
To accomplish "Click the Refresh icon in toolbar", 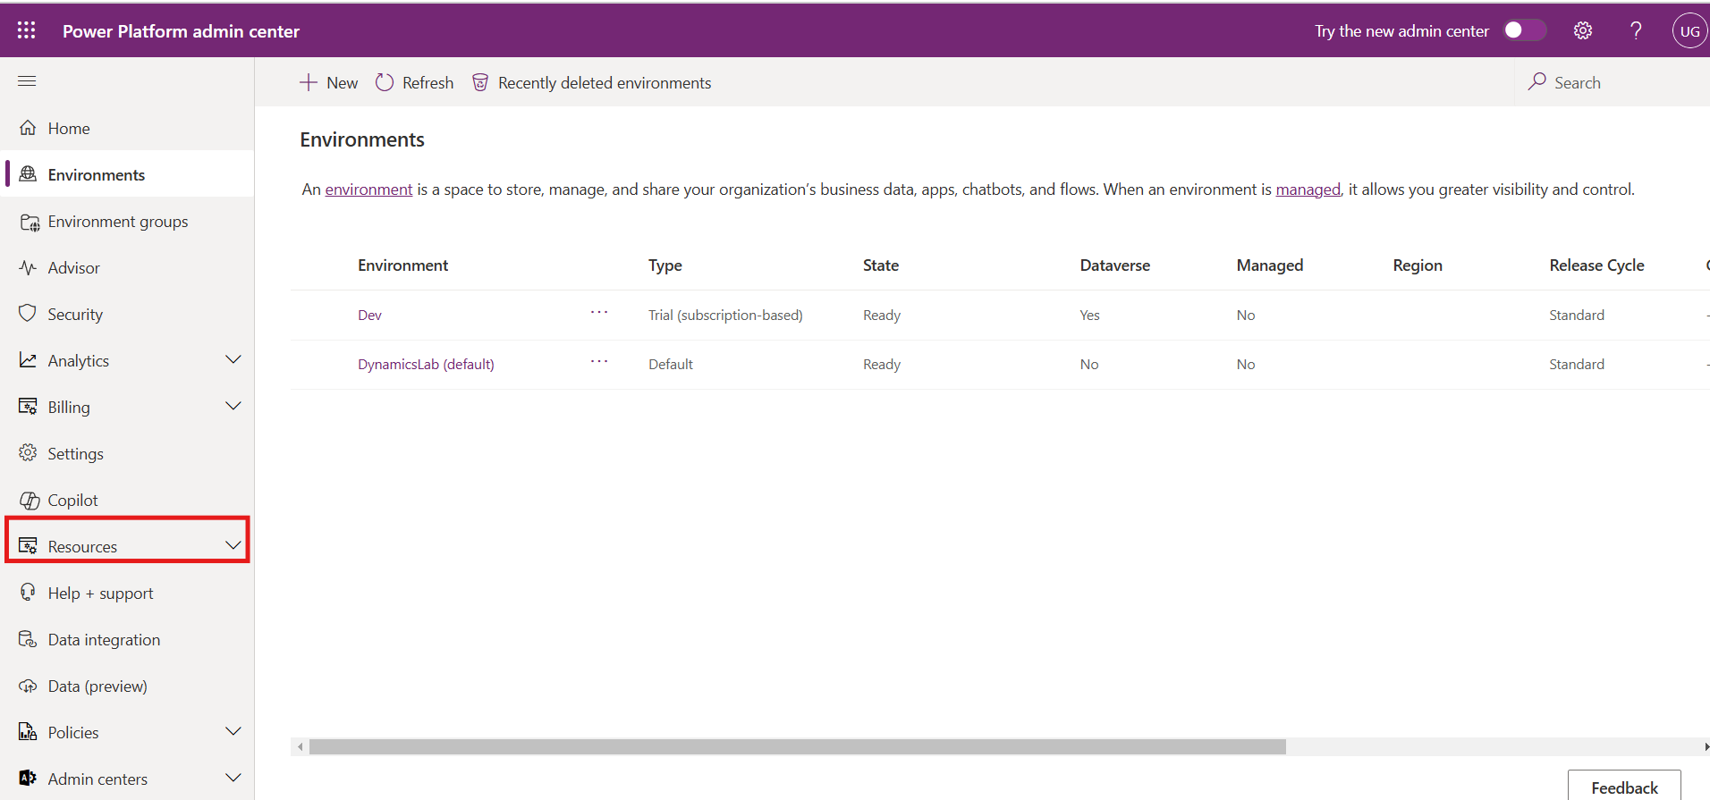I will point(385,82).
